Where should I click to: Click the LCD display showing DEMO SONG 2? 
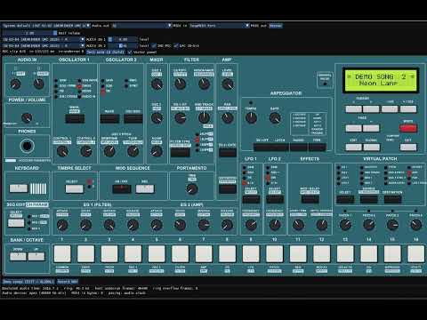(381, 80)
